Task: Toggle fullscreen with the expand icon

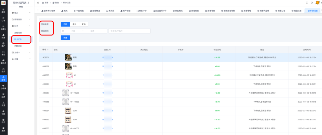Action: pos(307,3)
